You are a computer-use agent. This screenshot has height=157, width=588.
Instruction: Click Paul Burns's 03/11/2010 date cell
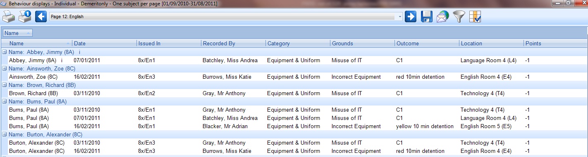[x=87, y=110]
